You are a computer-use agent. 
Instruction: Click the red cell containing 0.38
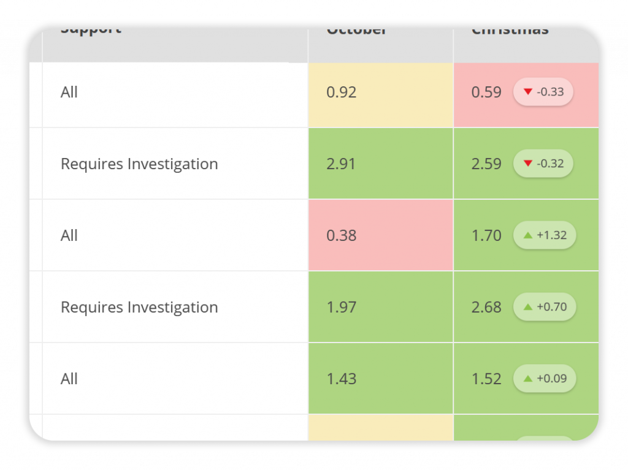tap(380, 235)
